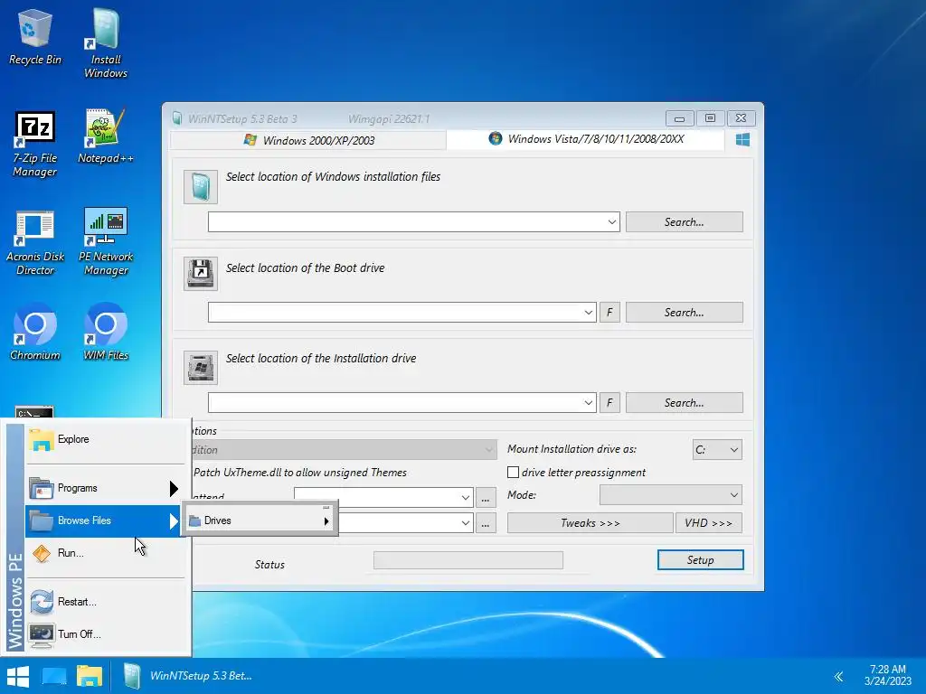Click the Restart... menu icon

pyautogui.click(x=42, y=602)
